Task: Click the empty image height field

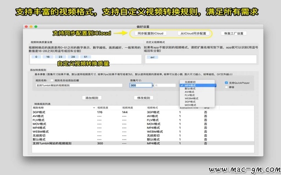Action: click(x=165, y=85)
